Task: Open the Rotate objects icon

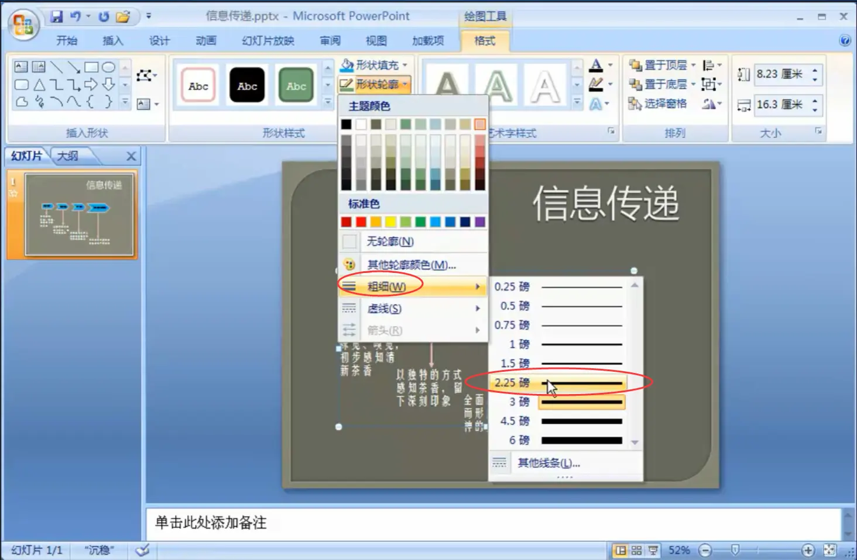Action: point(712,103)
